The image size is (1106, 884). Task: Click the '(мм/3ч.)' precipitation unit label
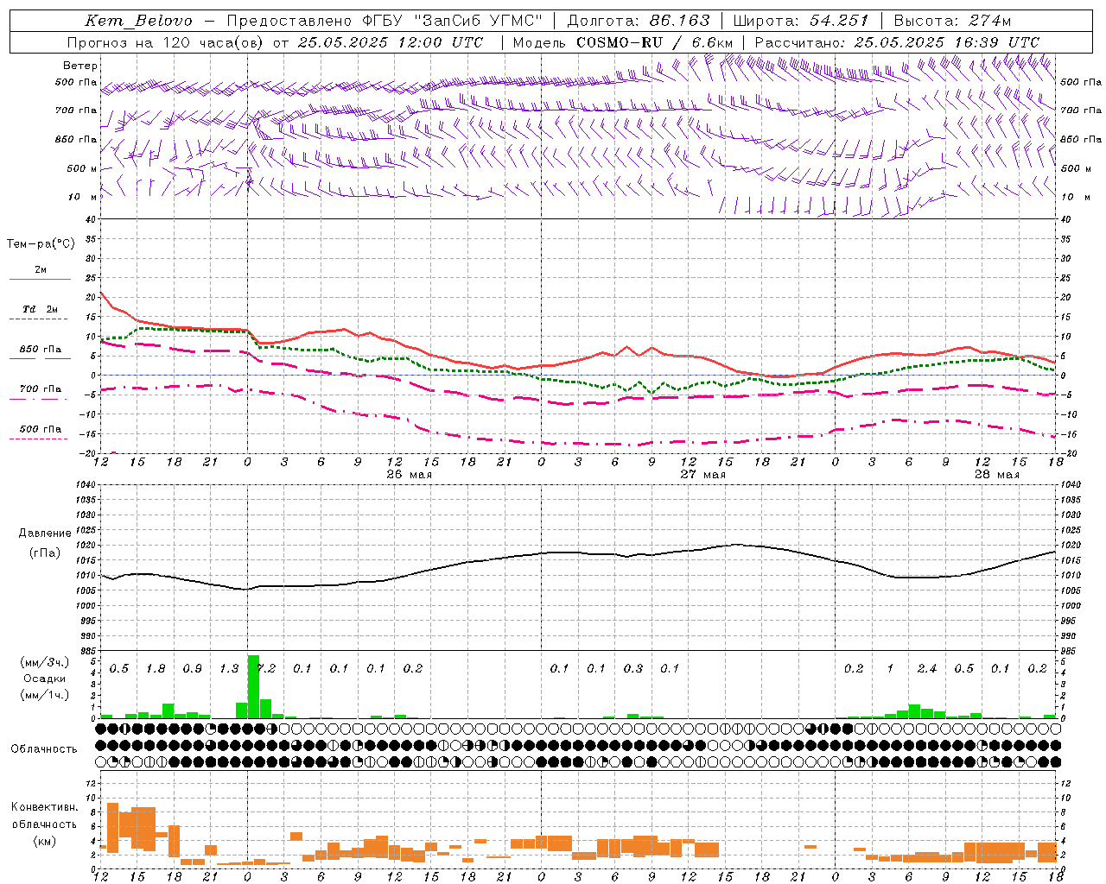[x=44, y=662]
